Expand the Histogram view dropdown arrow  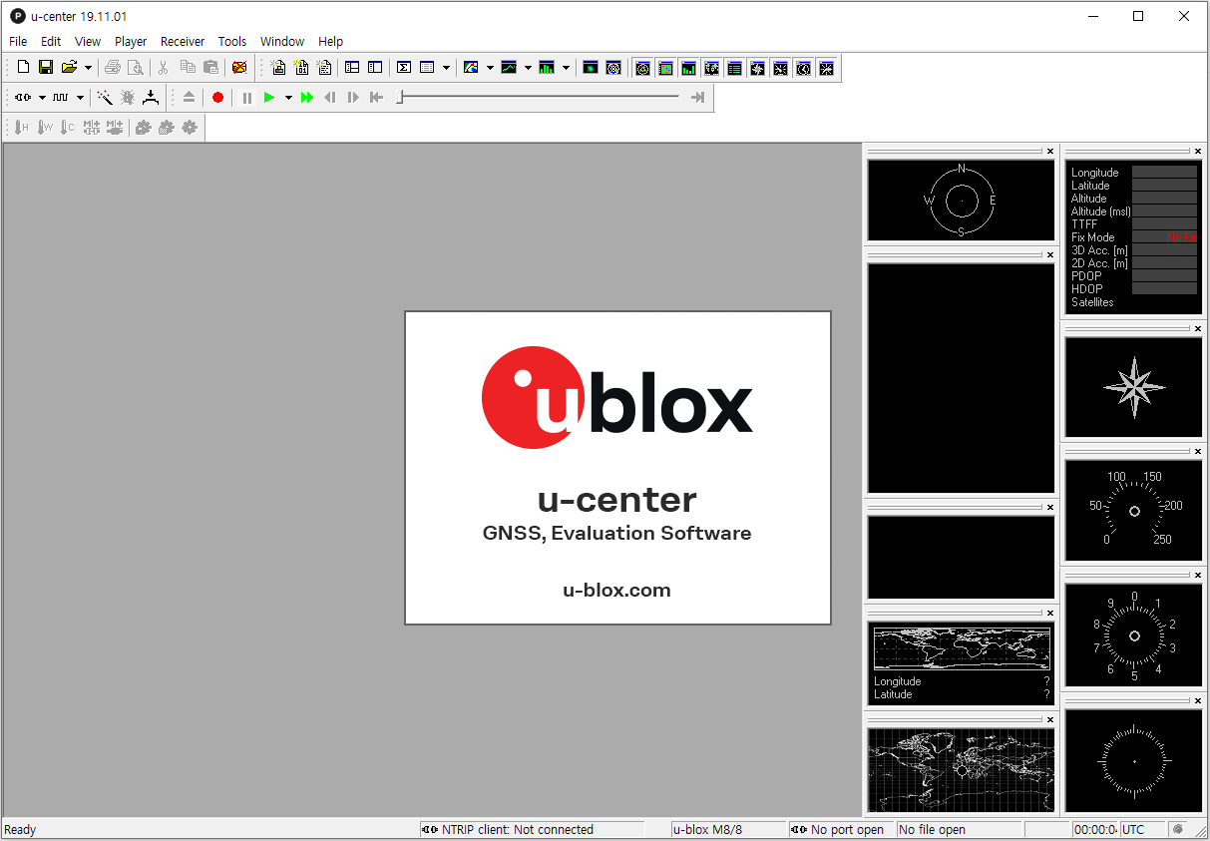(x=566, y=68)
